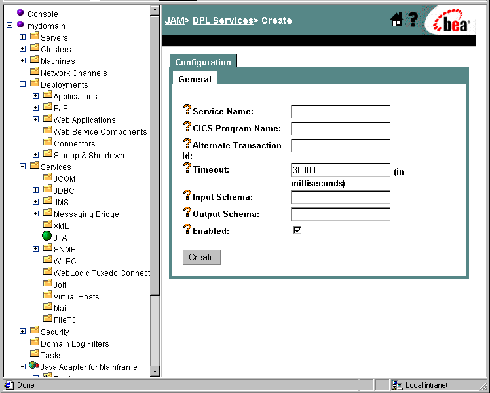Image resolution: width=490 pixels, height=393 pixels.
Task: Click the Internet Explorer status bar icon
Action: [9, 385]
